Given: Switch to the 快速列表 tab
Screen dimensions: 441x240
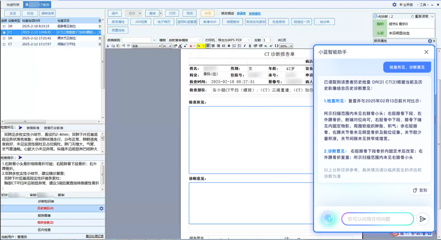Looking at the screenshot, I should 13,4.
